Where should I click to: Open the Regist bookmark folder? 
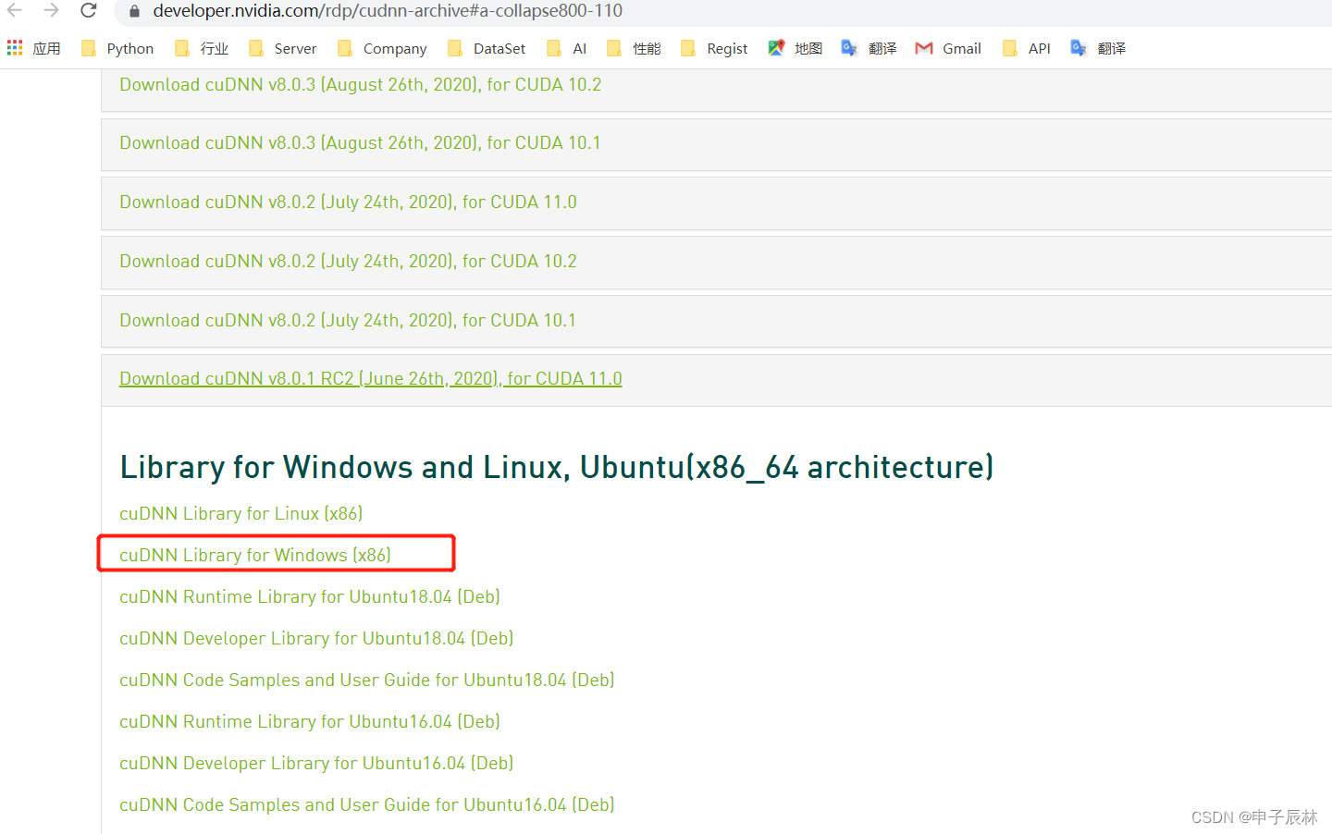point(714,48)
